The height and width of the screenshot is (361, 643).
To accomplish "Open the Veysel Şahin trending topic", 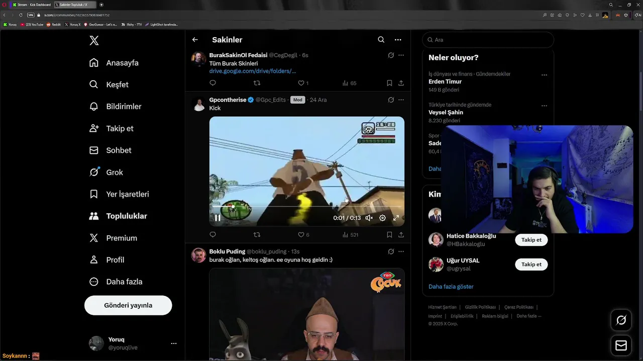I will pyautogui.click(x=446, y=113).
